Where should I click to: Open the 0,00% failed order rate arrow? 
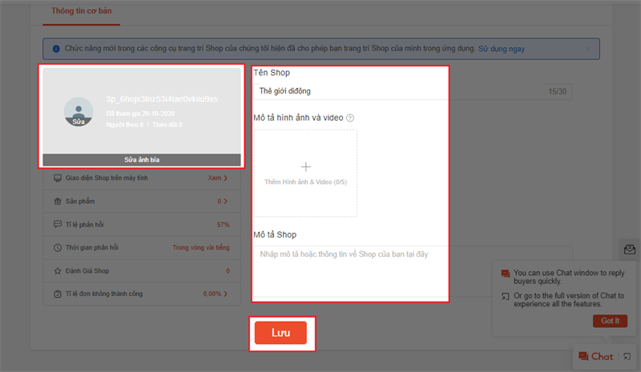[225, 294]
